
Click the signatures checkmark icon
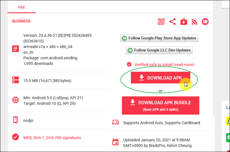click(x=16, y=137)
